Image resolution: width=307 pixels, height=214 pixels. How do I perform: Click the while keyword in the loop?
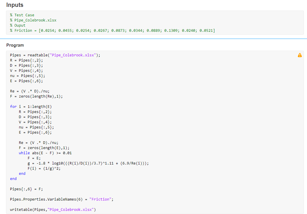point(24,153)
